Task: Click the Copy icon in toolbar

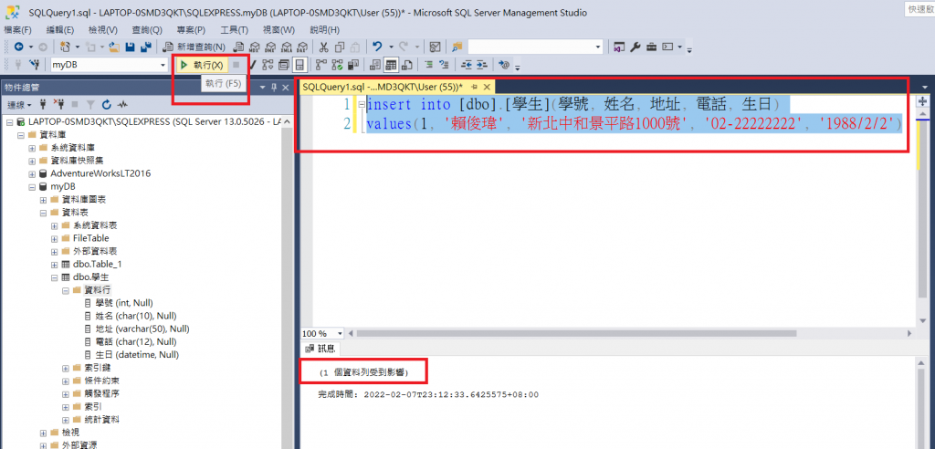Action: (x=340, y=47)
